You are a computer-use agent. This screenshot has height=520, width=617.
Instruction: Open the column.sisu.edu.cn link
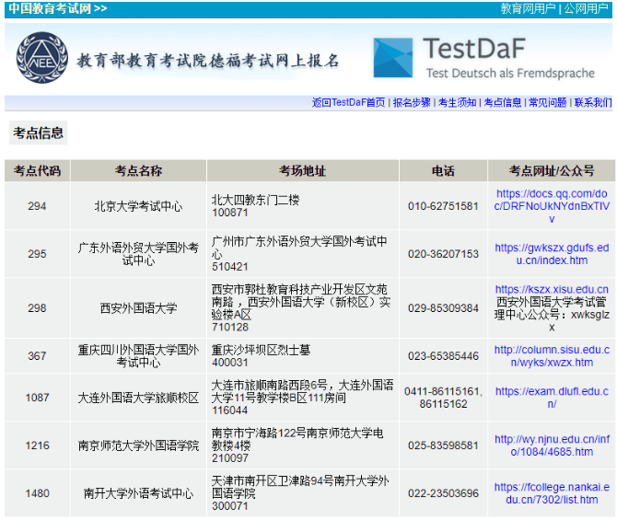pyautogui.click(x=552, y=356)
